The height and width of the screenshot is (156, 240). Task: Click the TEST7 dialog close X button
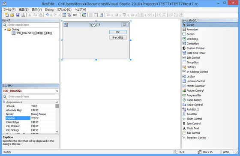coord(125,25)
